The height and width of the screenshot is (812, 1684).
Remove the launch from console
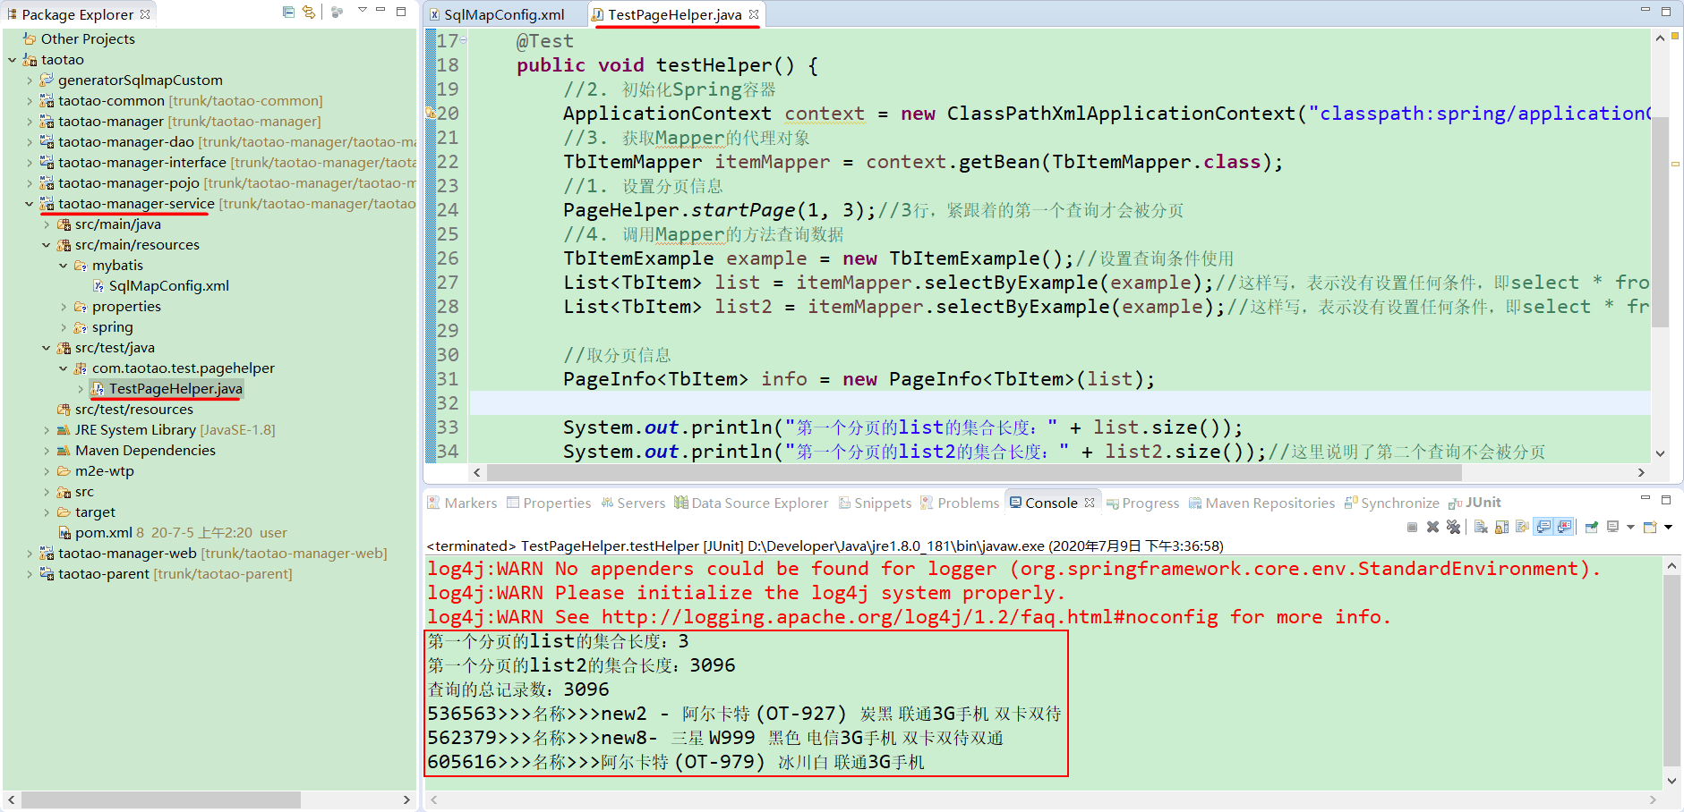(x=1432, y=527)
